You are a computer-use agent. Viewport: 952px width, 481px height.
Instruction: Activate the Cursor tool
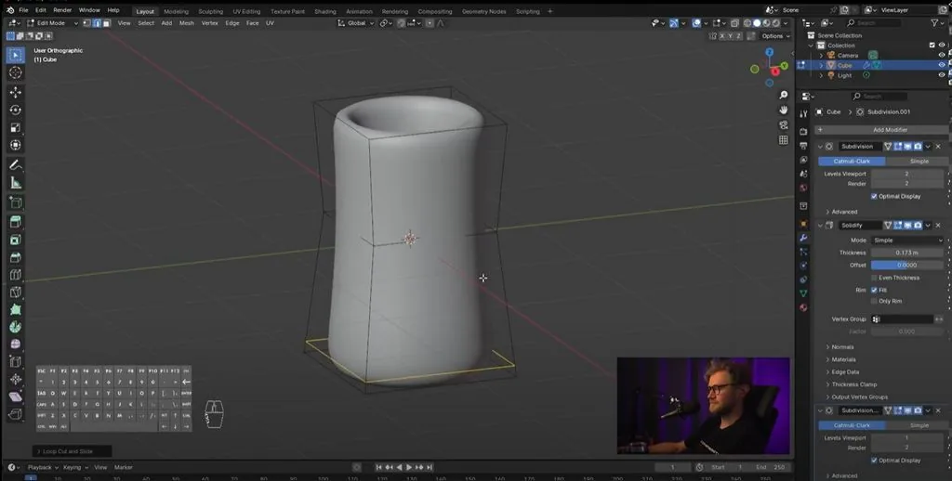[16, 72]
